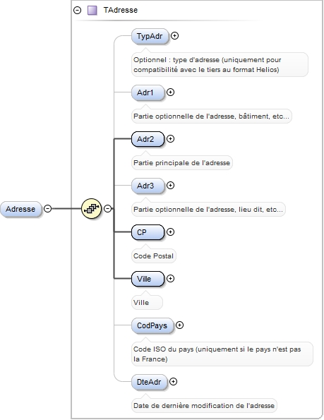Click the Code Postal annotation
Screen dimensions: 324x420
153,256
